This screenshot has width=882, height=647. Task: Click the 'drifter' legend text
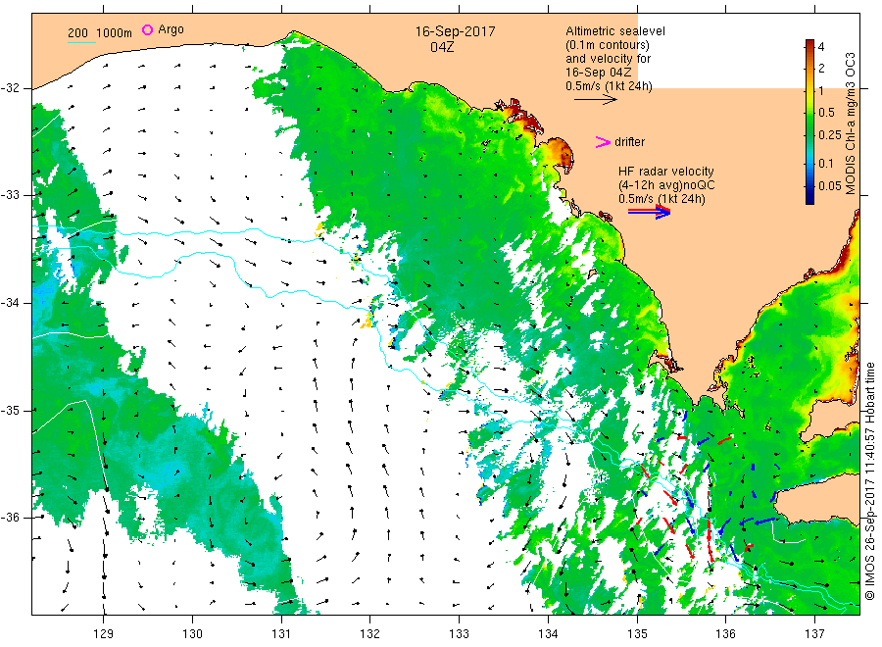(x=629, y=142)
